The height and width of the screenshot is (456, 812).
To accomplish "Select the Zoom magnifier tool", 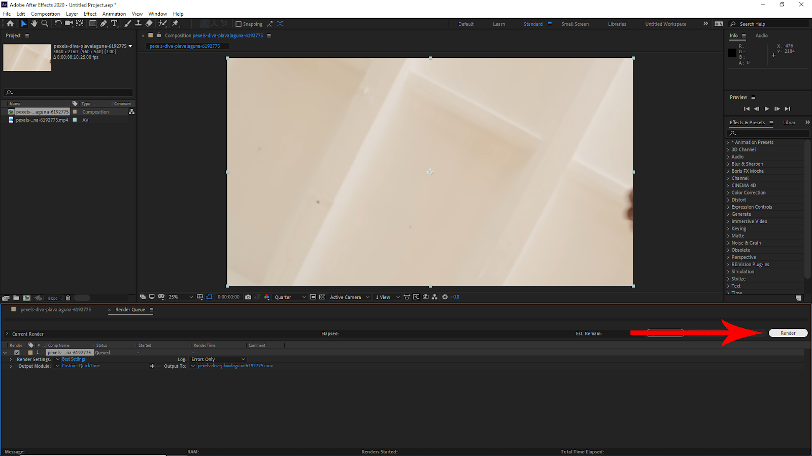I will pos(45,24).
